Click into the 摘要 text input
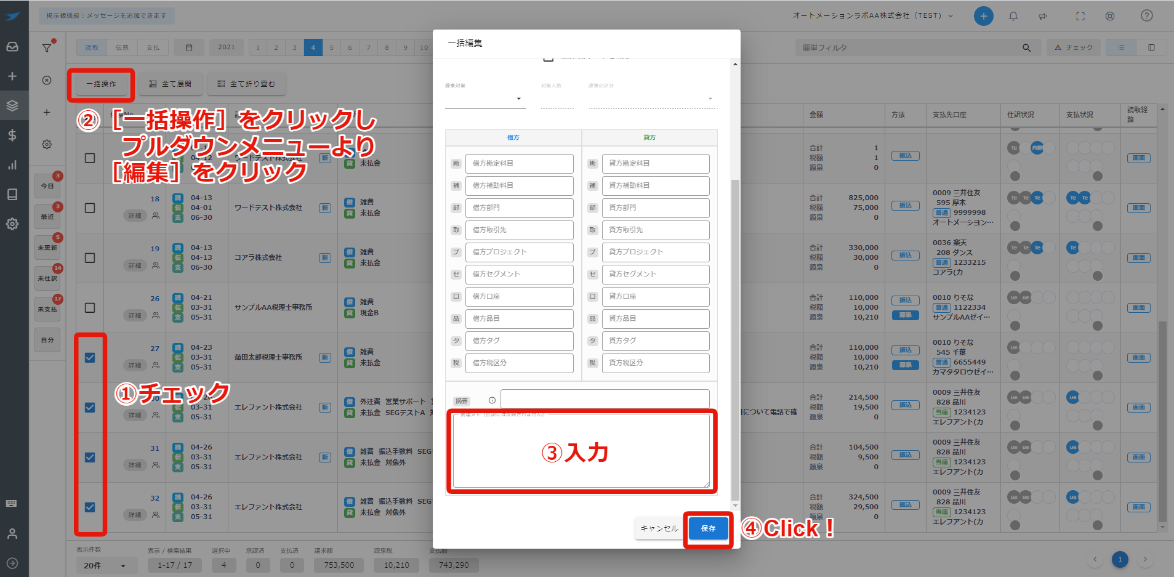 pyautogui.click(x=605, y=399)
